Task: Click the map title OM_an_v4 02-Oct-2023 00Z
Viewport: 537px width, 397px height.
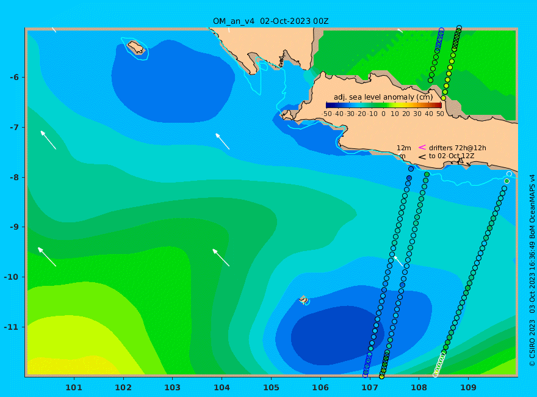Action: (x=270, y=21)
